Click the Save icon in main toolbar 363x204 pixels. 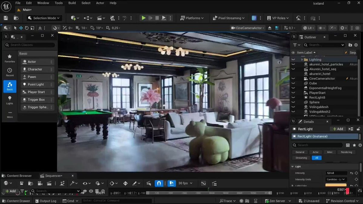[x=6, y=18]
